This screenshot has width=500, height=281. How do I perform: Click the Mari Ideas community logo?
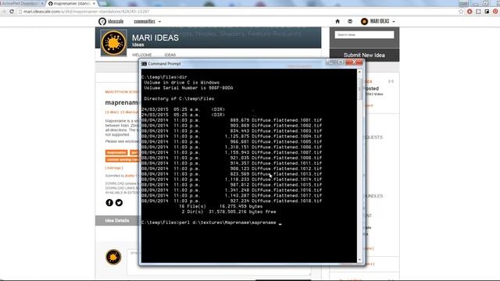click(113, 43)
